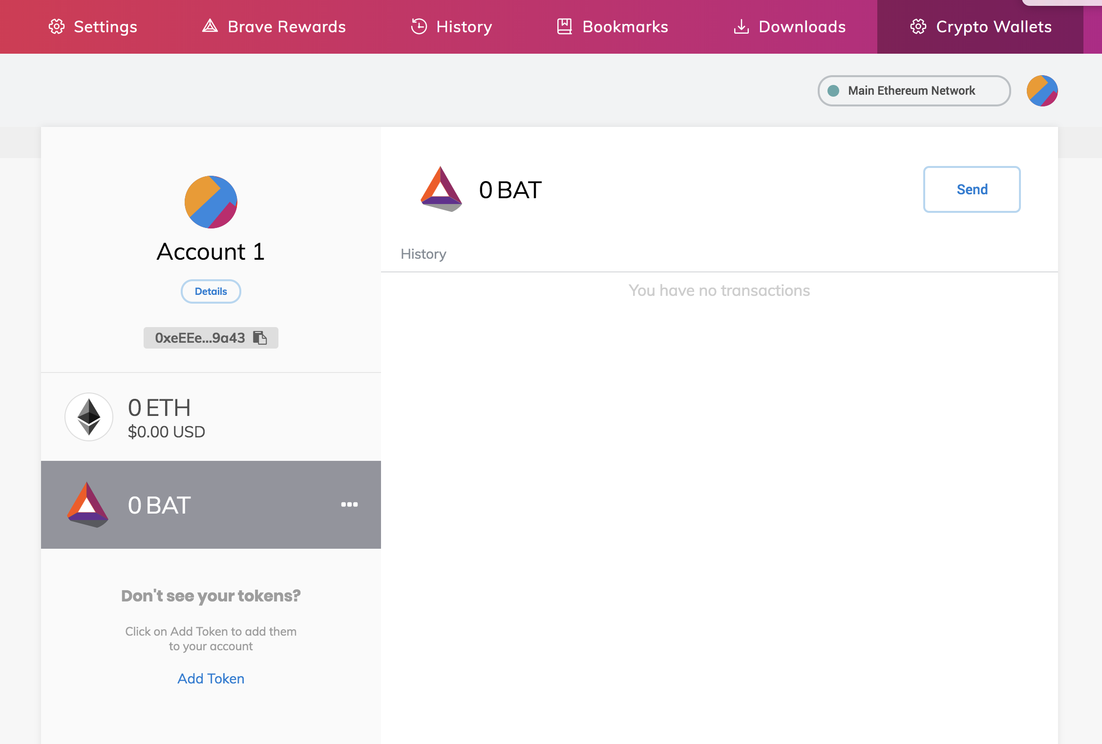Click Account 1 avatar in sidebar
This screenshot has width=1102, height=744.
pyautogui.click(x=211, y=202)
